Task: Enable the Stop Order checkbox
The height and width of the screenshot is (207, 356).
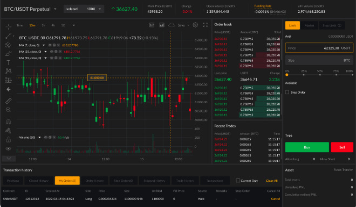Action: (x=287, y=92)
